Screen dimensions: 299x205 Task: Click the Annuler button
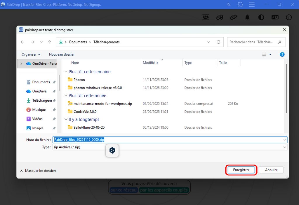click(x=271, y=170)
